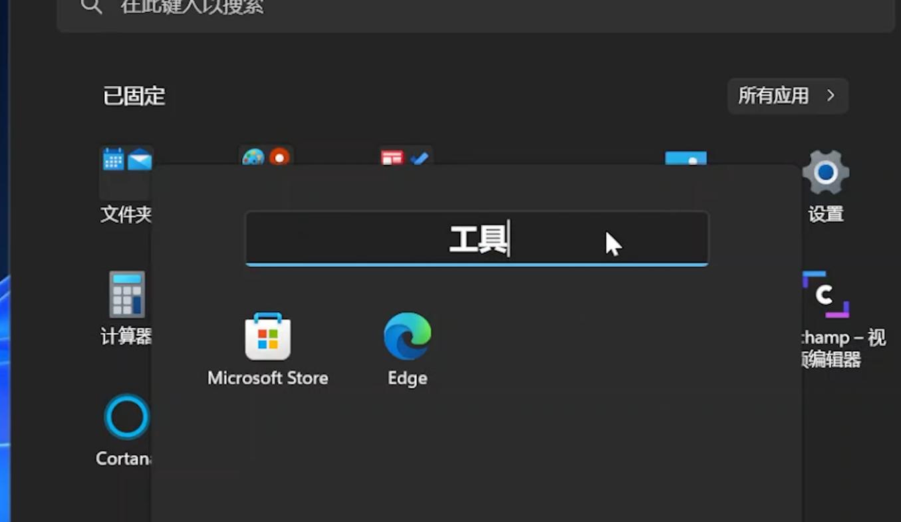Image resolution: width=901 pixels, height=522 pixels.
Task: Start Cortana from the pinned list
Action: click(x=125, y=416)
